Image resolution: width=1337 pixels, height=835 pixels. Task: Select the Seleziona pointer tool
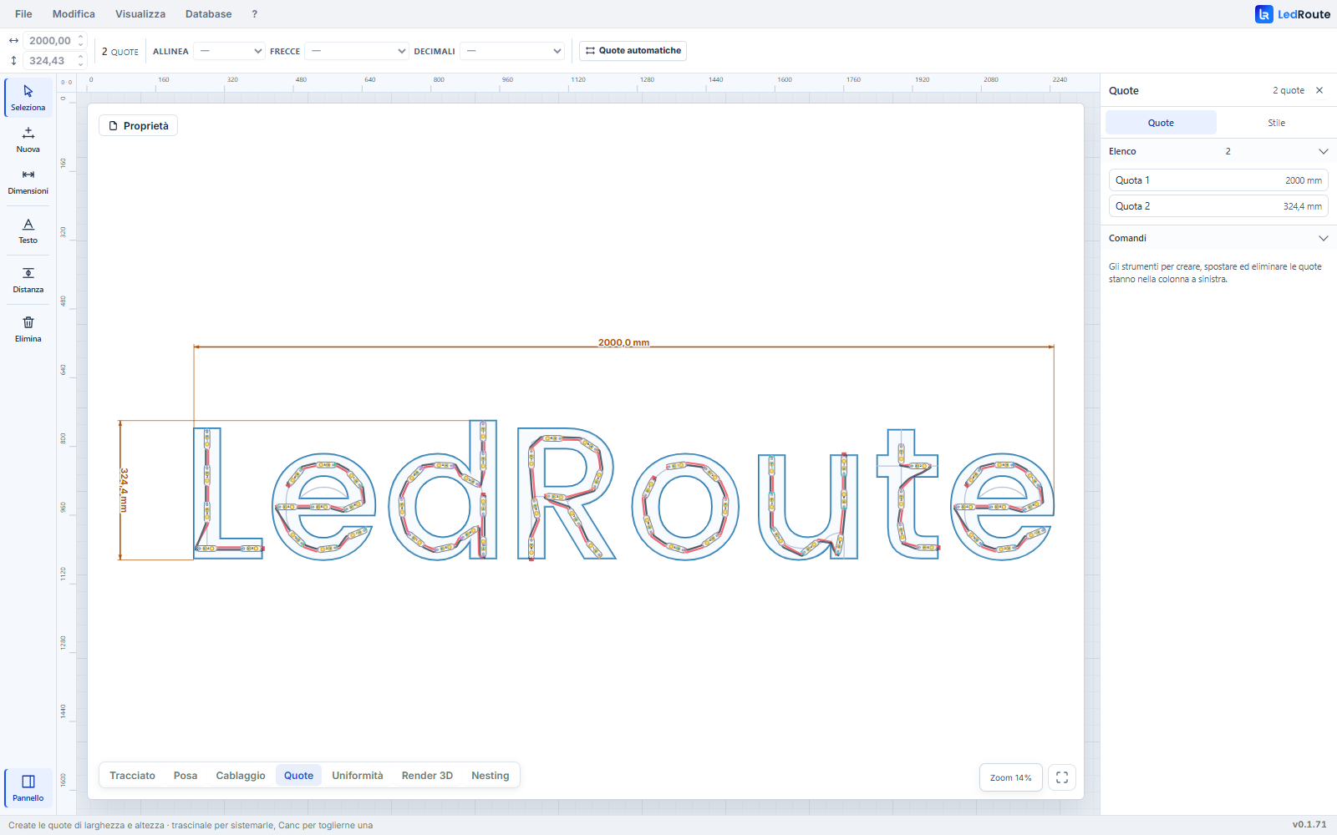tap(28, 98)
